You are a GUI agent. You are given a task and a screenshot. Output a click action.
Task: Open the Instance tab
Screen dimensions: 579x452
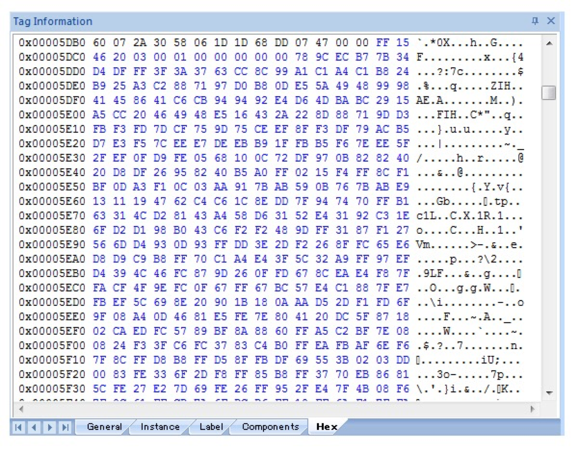(160, 426)
